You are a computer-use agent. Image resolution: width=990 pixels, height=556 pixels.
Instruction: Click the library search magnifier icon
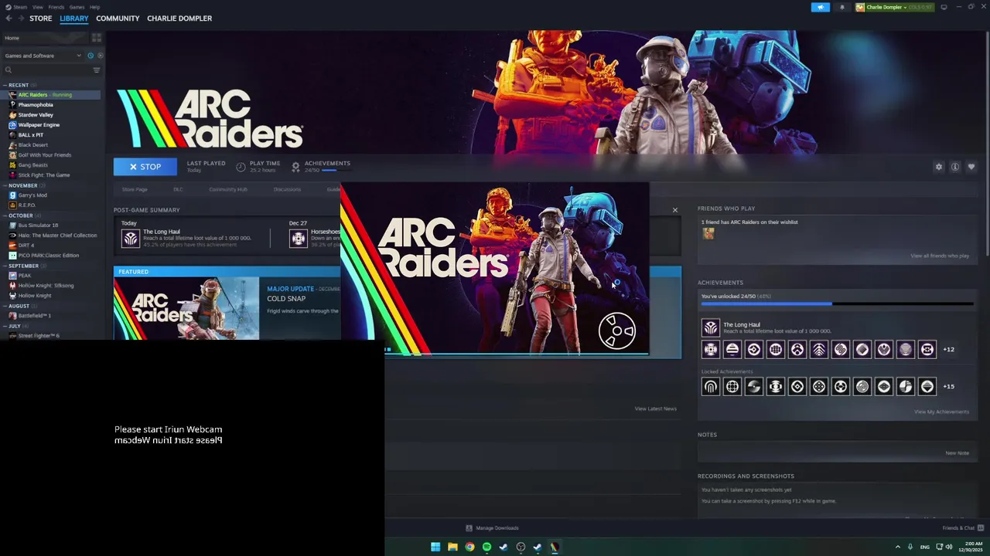(x=9, y=70)
